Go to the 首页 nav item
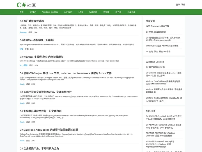 coord(22,12)
